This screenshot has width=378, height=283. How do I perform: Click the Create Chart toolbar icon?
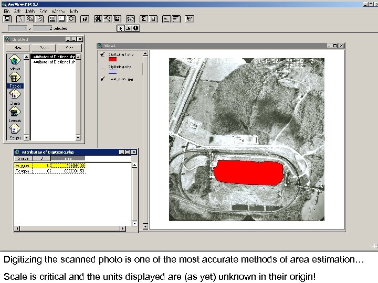(85, 19)
